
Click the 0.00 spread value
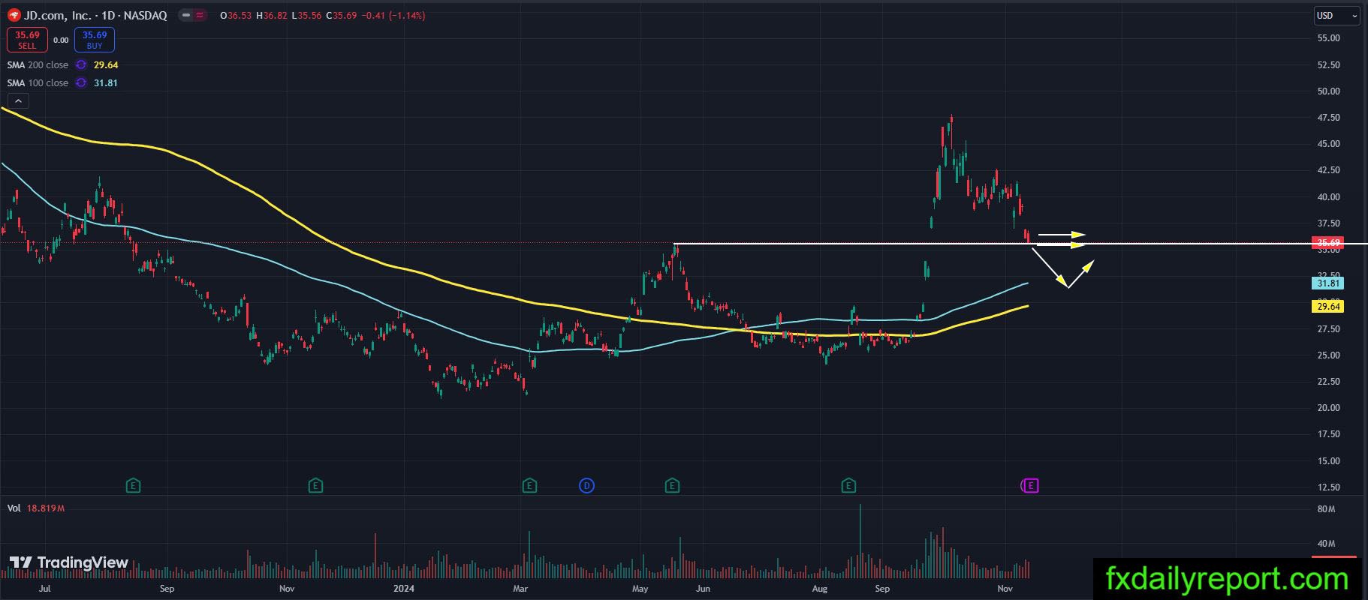[x=61, y=40]
